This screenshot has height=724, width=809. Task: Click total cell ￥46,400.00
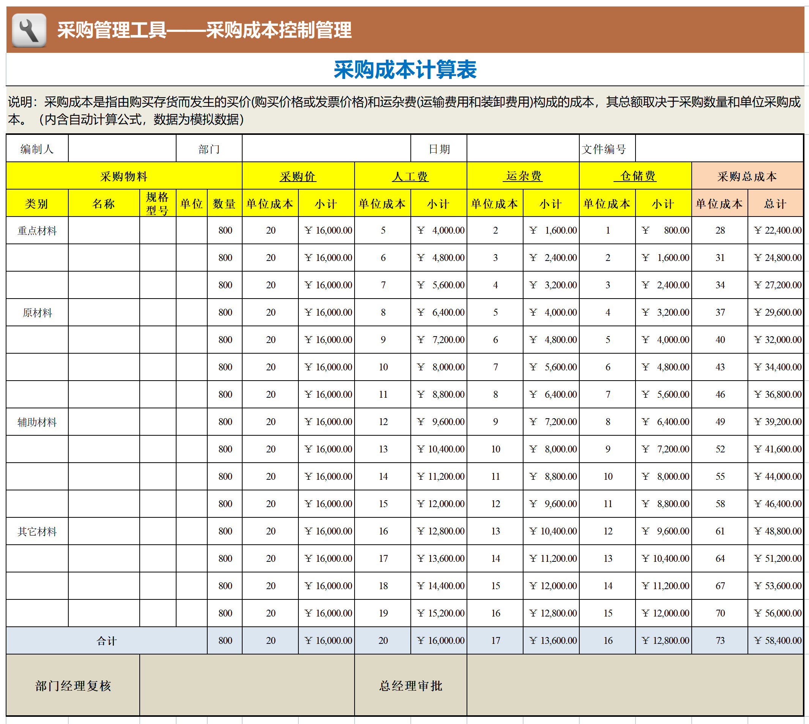[775, 504]
